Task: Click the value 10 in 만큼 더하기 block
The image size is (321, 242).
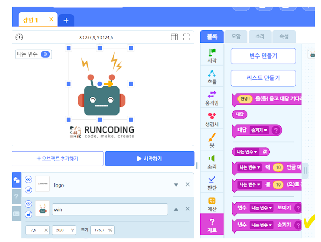Action: click(x=278, y=167)
